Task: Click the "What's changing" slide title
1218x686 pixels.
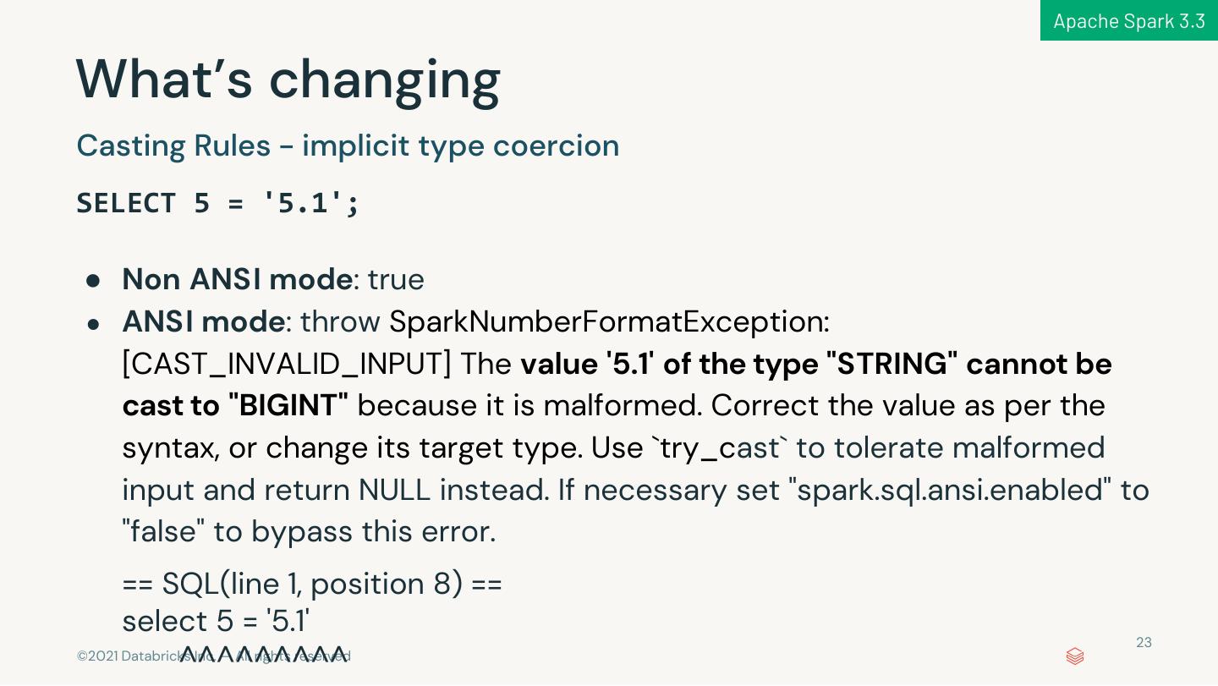Action: (288, 79)
